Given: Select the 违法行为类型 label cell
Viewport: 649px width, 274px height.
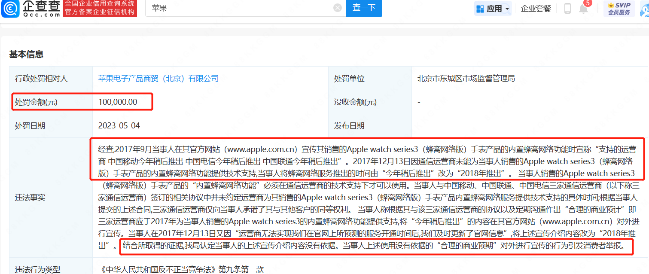Looking at the screenshot, I should click(x=51, y=266).
